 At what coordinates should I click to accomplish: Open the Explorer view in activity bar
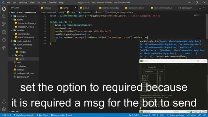coord(4,9)
